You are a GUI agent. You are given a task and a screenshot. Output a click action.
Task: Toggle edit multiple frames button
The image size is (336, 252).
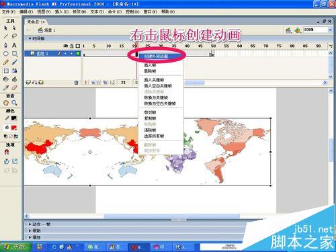(x=105, y=83)
